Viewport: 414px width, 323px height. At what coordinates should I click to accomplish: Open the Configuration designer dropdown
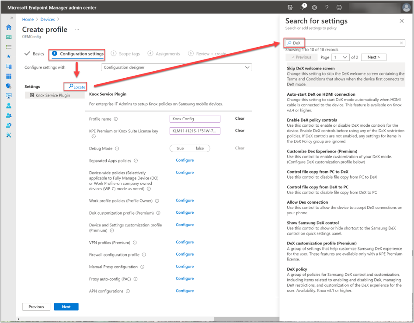coord(176,67)
